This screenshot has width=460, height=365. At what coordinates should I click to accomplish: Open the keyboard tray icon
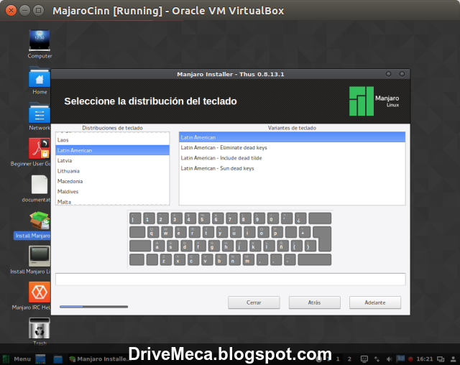(364, 359)
